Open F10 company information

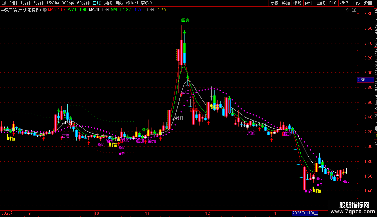333,3
